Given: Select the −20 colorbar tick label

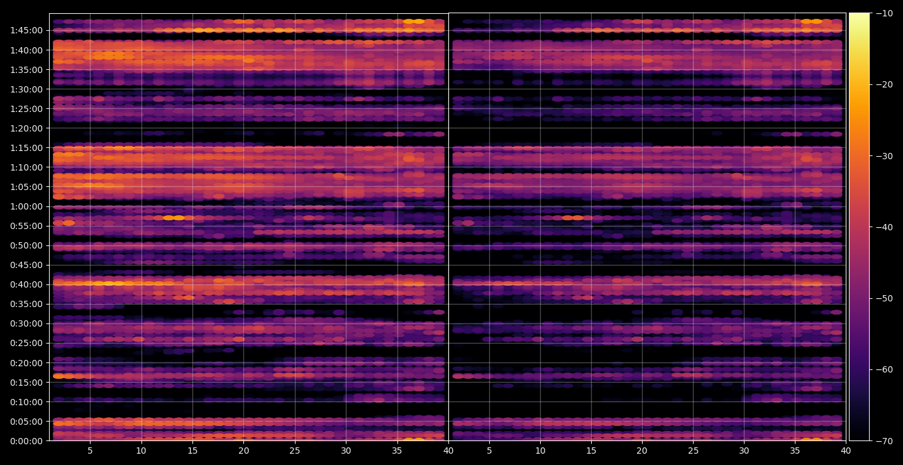Looking at the screenshot, I should [x=884, y=85].
